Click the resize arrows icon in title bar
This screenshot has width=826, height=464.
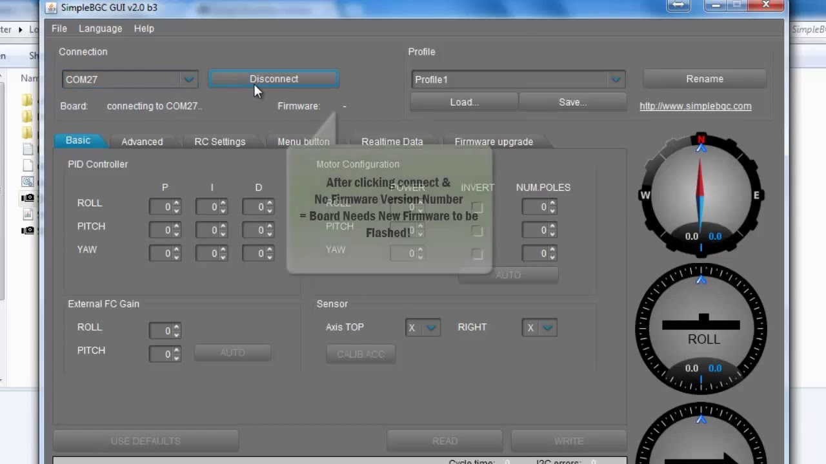tap(678, 5)
